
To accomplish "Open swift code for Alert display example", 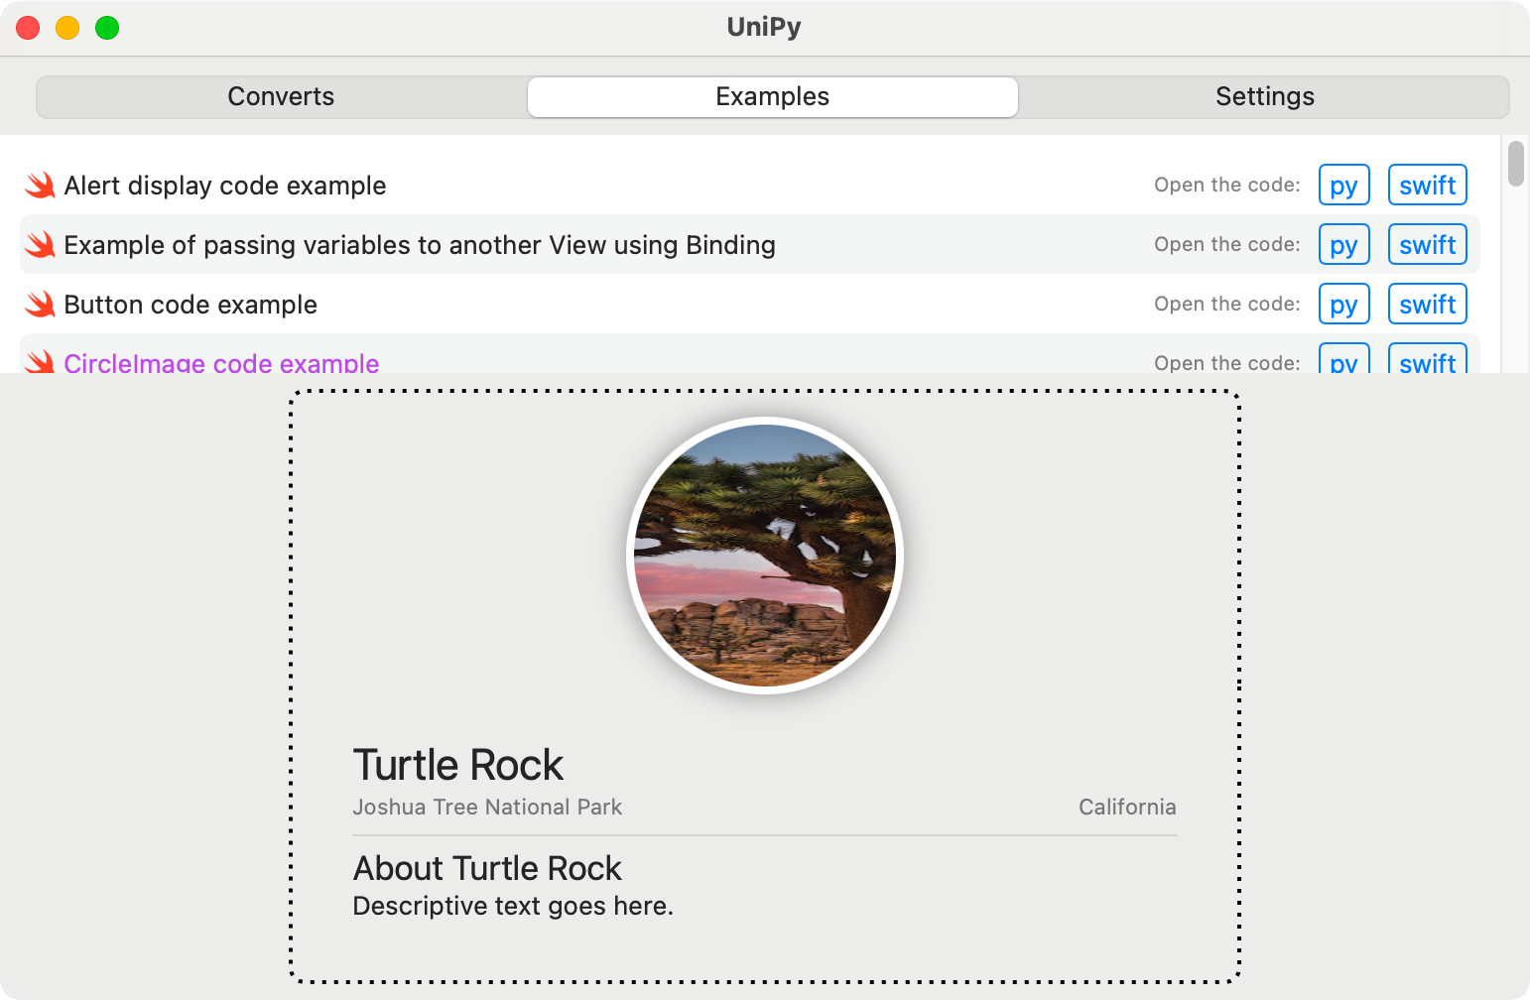I will point(1427,186).
